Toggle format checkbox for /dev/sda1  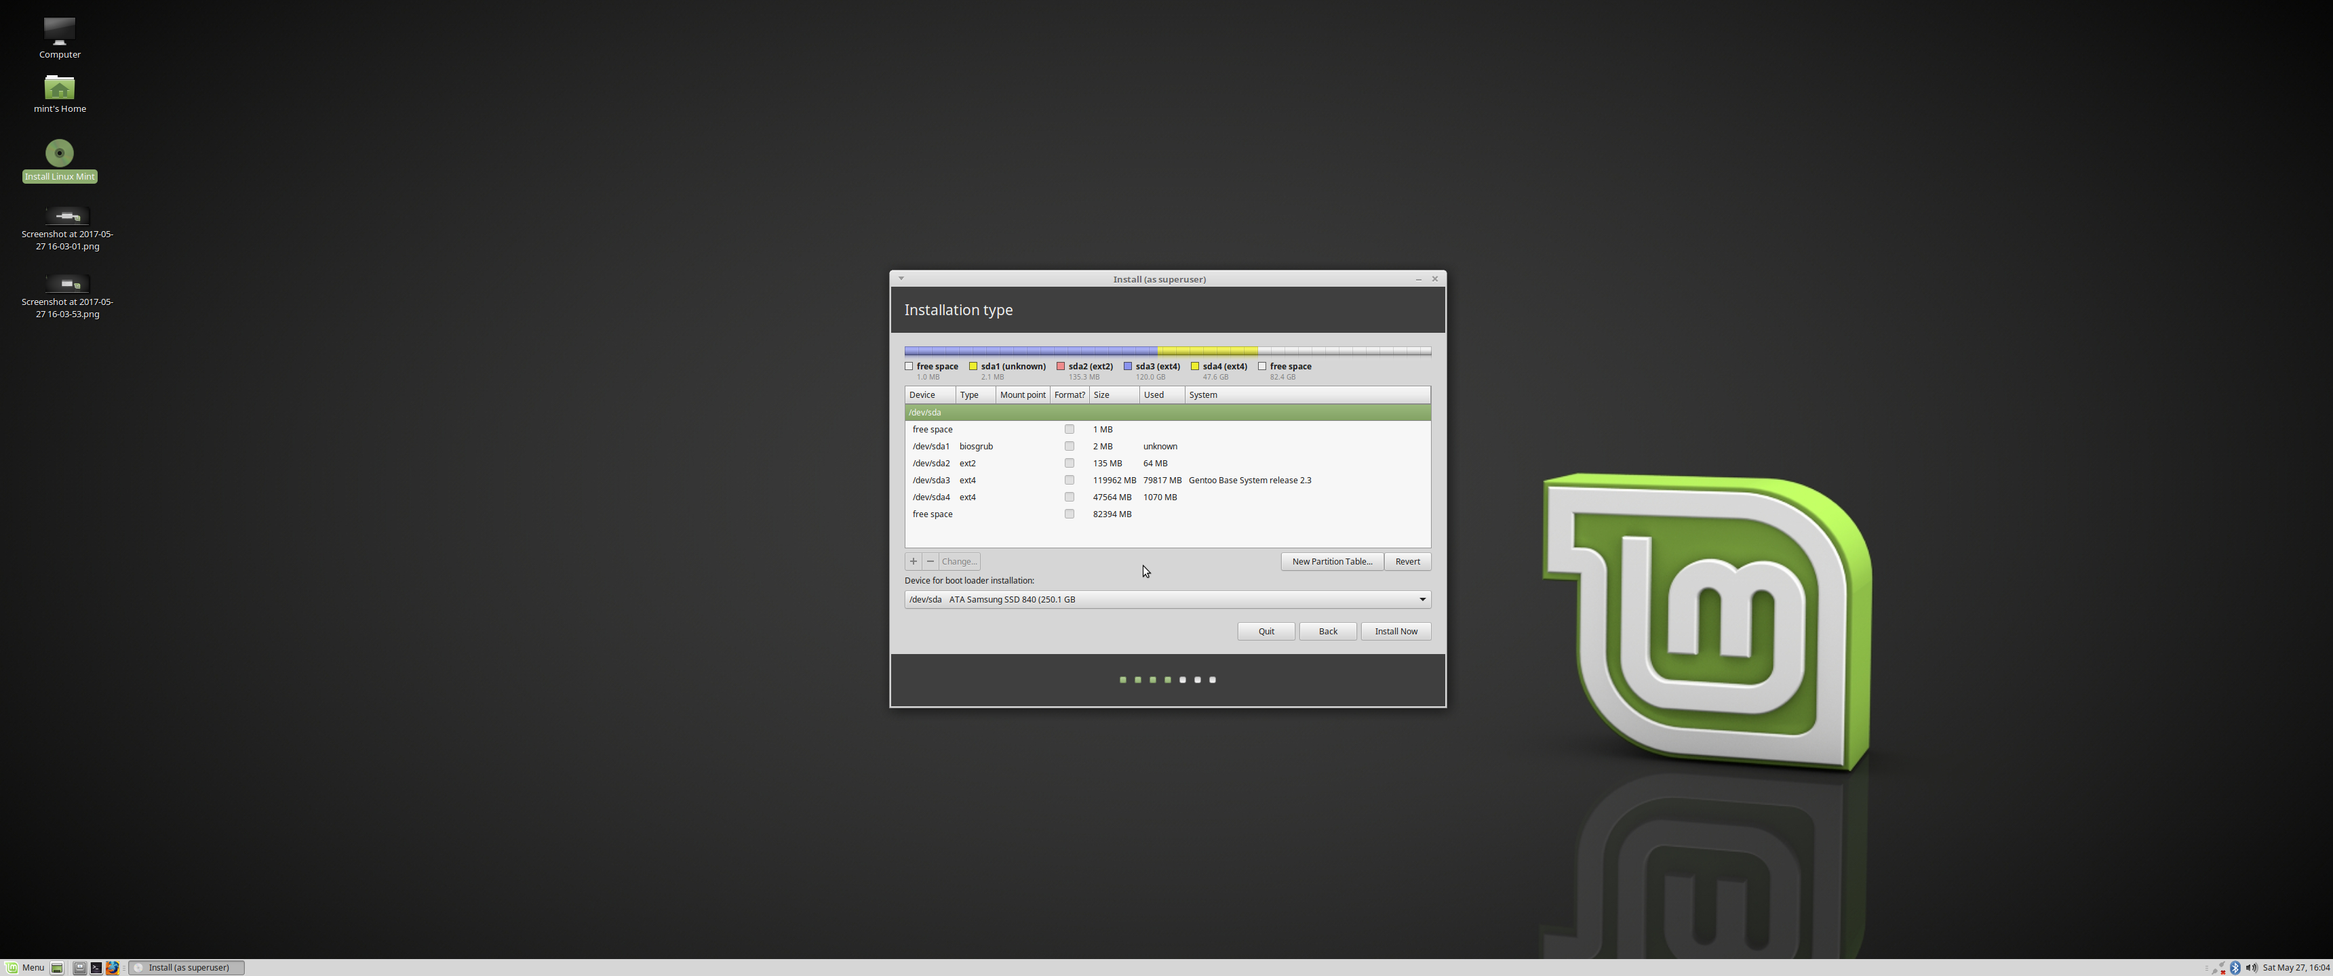point(1070,447)
